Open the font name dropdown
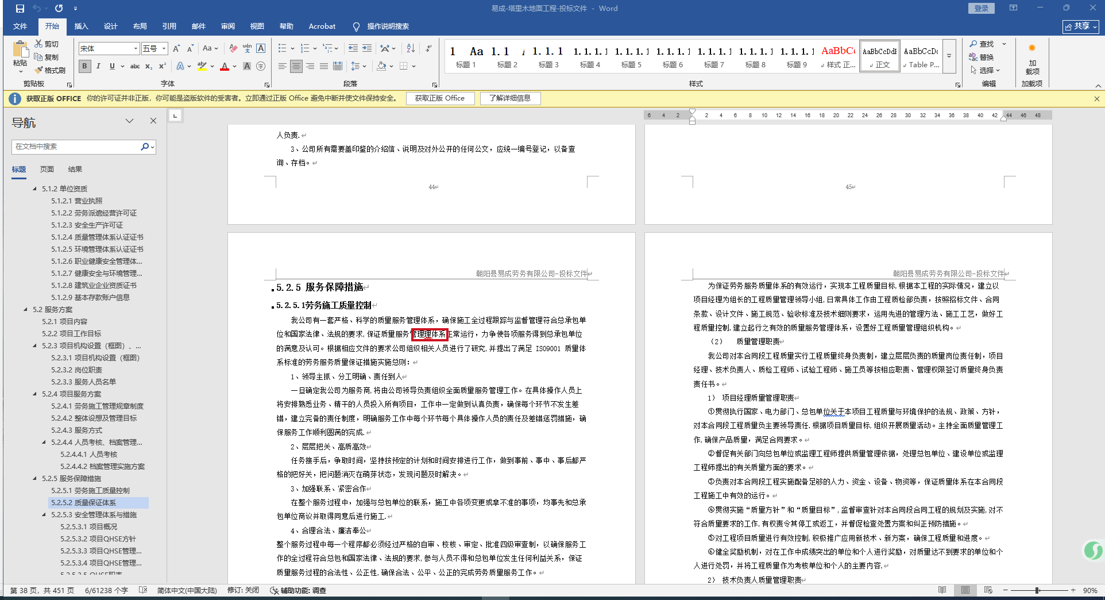This screenshot has width=1105, height=600. (136, 49)
